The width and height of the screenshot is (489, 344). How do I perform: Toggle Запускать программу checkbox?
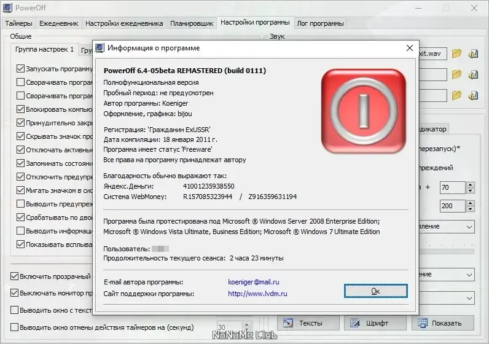click(20, 69)
